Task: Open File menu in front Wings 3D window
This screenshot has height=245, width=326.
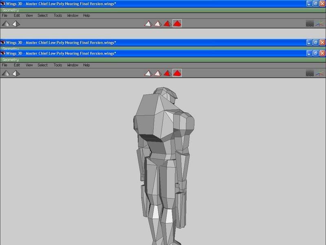Action: click(x=4, y=65)
